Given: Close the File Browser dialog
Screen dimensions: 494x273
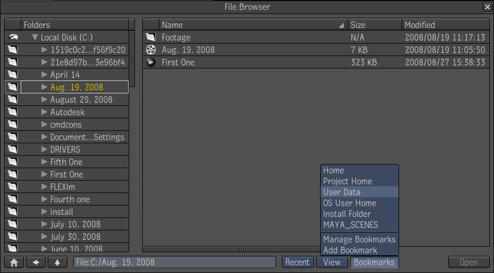Looking at the screenshot, I should coord(487,7).
